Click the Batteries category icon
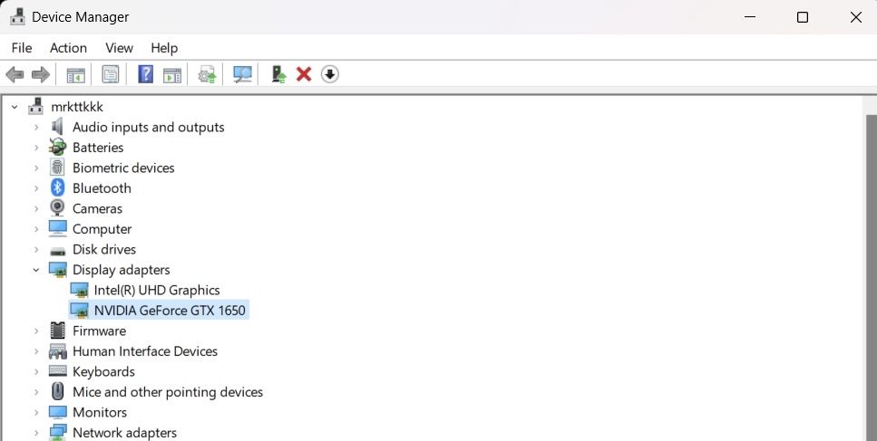 pos(57,148)
